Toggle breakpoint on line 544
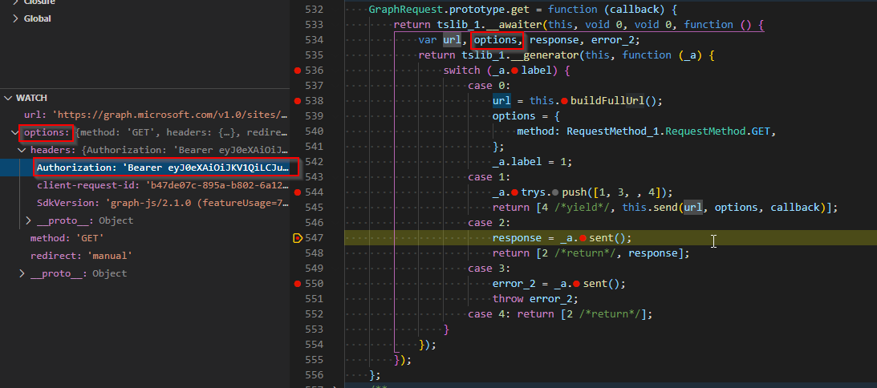Viewport: 877px width, 388px height. tap(298, 192)
